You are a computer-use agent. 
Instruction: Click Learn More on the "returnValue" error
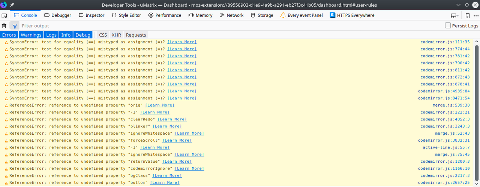click(x=177, y=162)
